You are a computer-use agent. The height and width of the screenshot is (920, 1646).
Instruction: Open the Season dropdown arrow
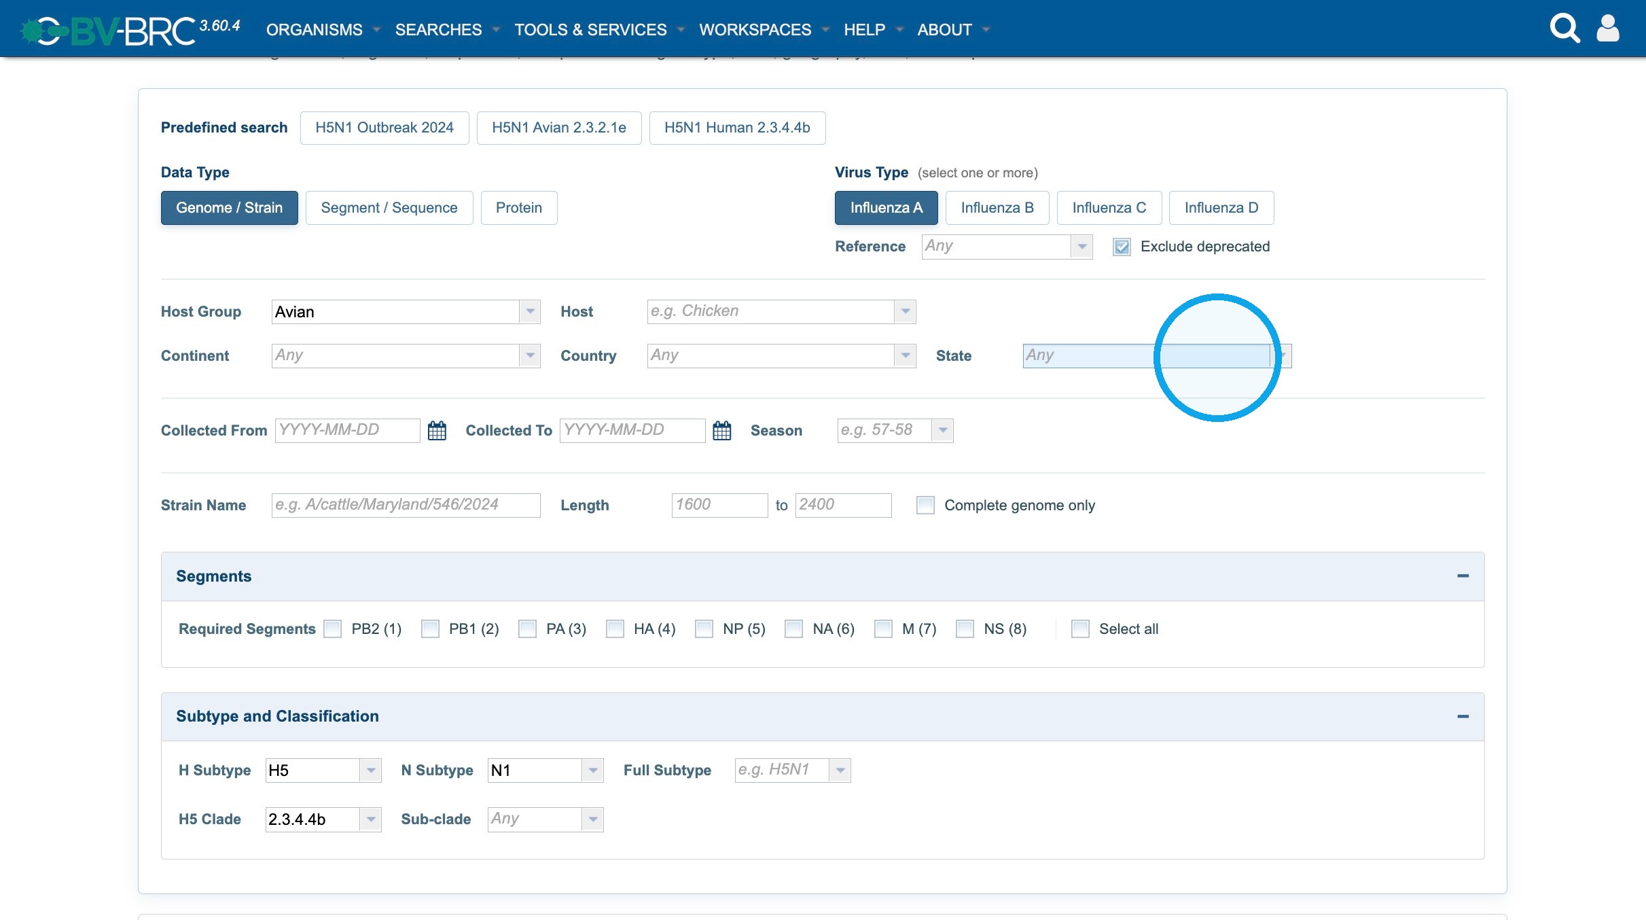click(x=942, y=430)
